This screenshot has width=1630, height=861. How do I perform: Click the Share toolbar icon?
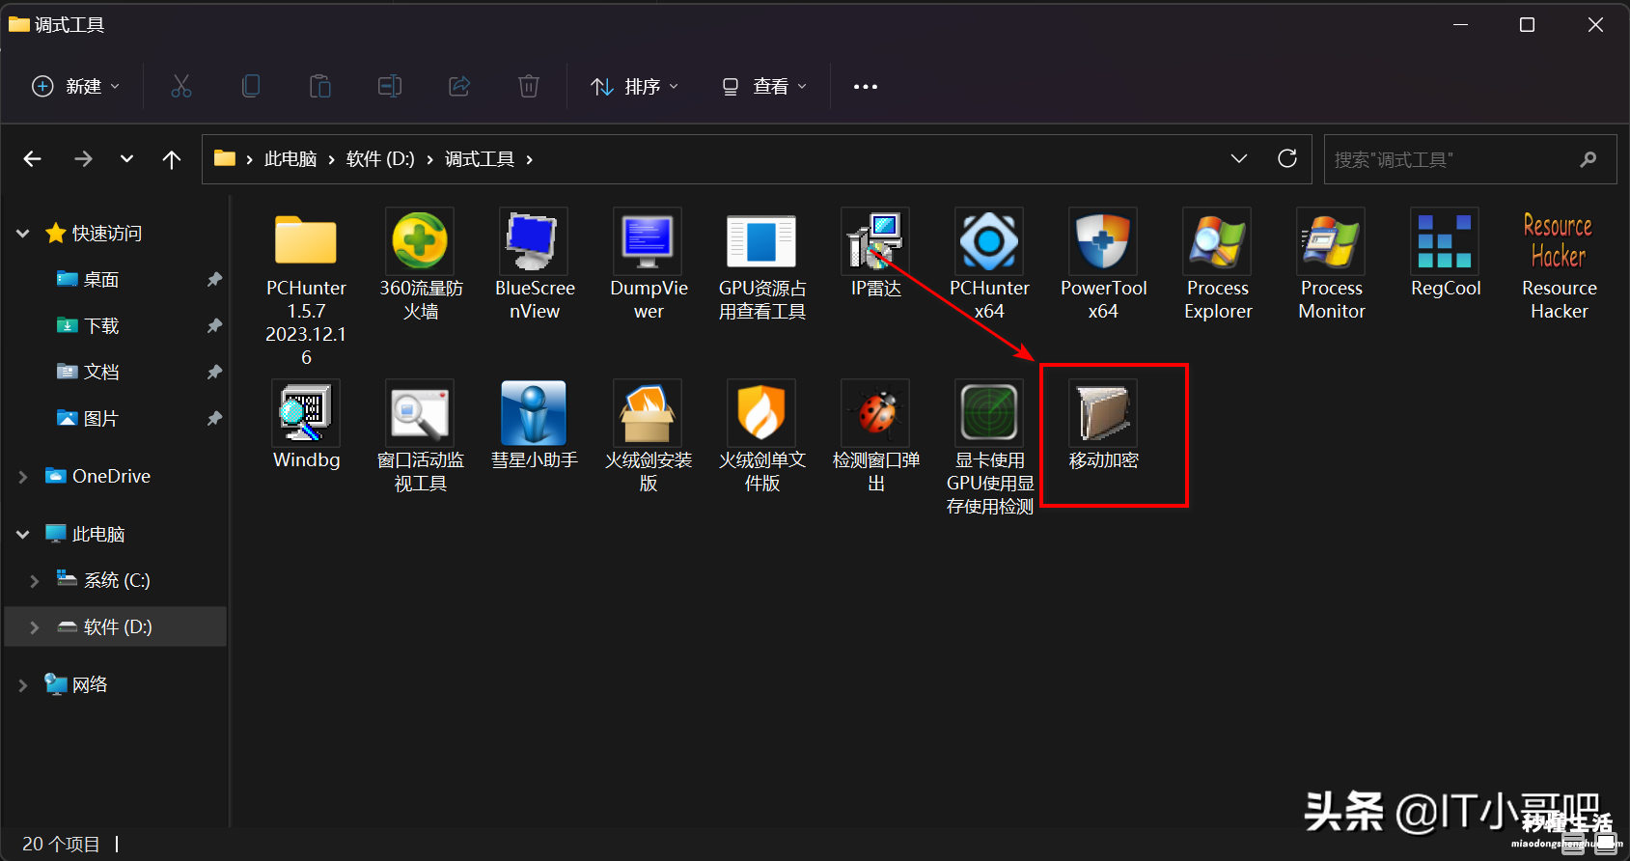point(459,87)
